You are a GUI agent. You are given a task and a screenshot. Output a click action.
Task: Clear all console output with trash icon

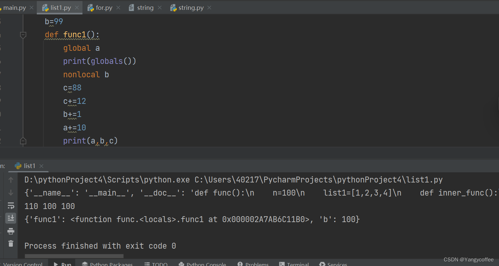pos(11,243)
